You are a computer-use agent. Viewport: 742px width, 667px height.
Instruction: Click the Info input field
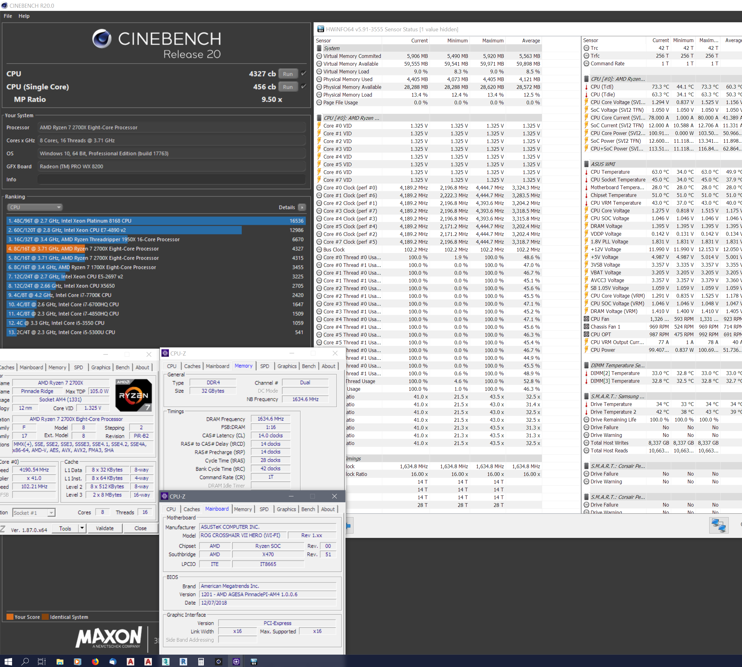pyautogui.click(x=171, y=180)
